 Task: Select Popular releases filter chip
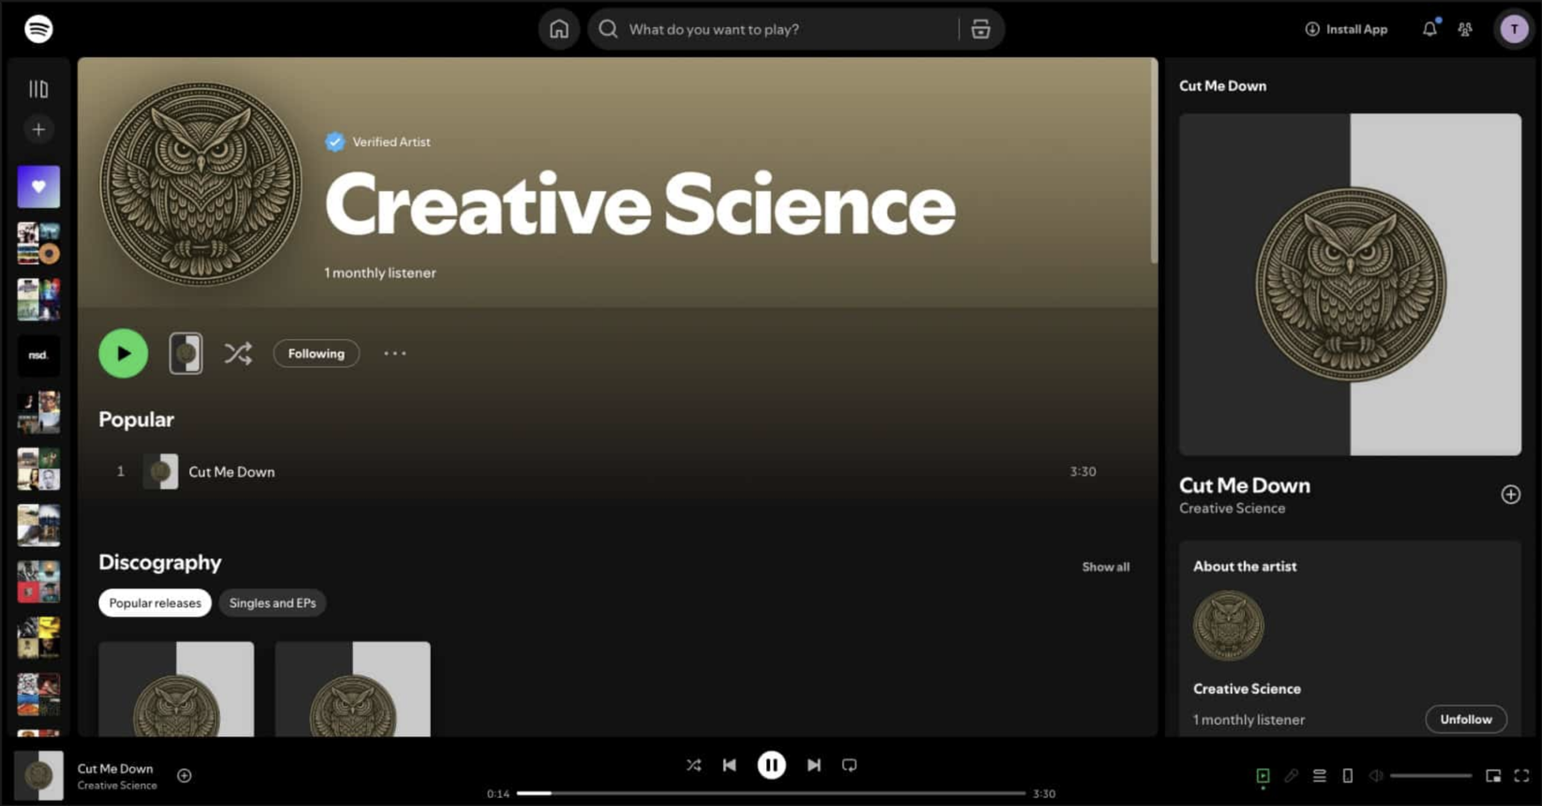155,603
